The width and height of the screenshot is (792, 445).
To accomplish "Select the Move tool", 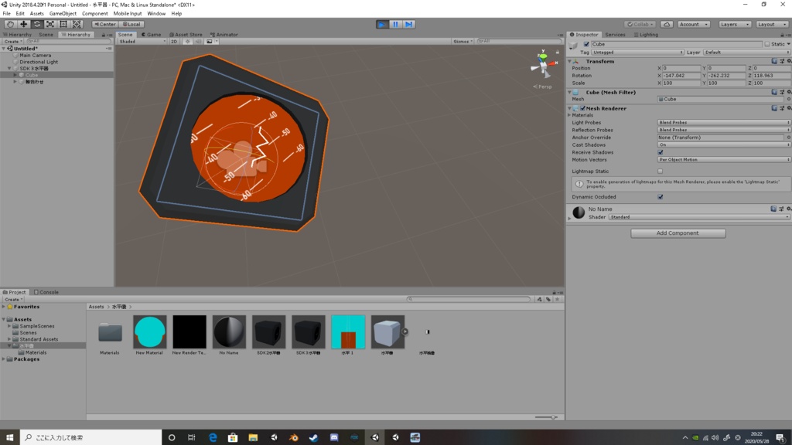I will pos(23,24).
